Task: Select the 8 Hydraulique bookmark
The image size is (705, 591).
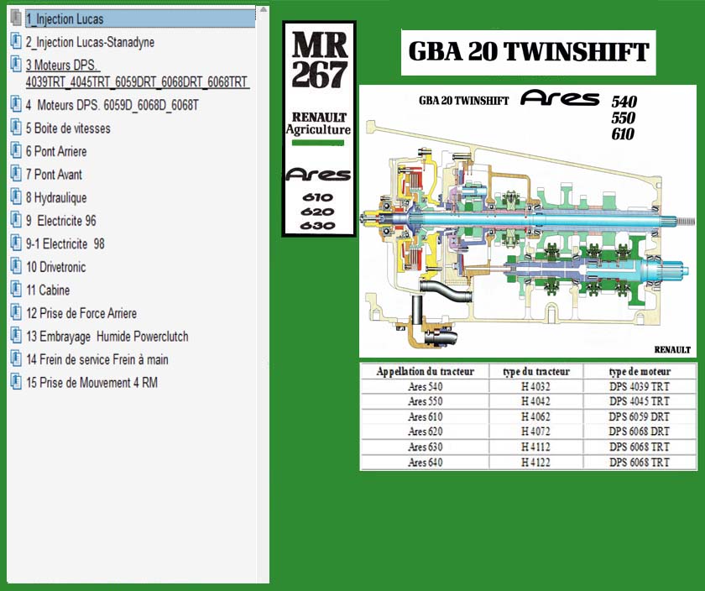Action: [56, 197]
